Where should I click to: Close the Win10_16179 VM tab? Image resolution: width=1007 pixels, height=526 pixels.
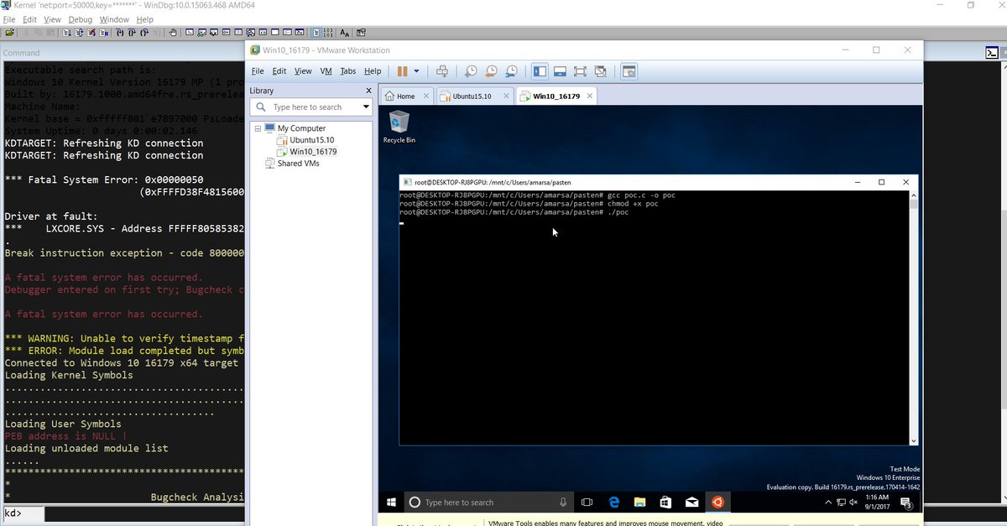[590, 96]
